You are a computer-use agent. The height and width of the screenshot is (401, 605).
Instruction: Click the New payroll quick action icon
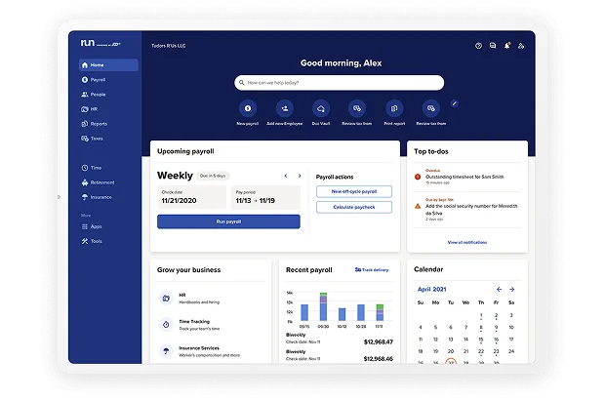click(248, 108)
